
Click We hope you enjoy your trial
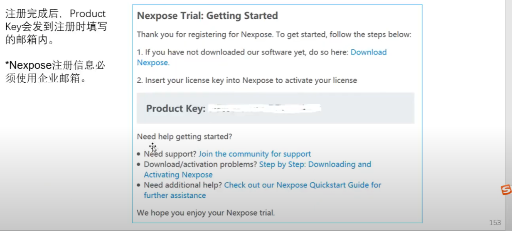click(x=206, y=213)
